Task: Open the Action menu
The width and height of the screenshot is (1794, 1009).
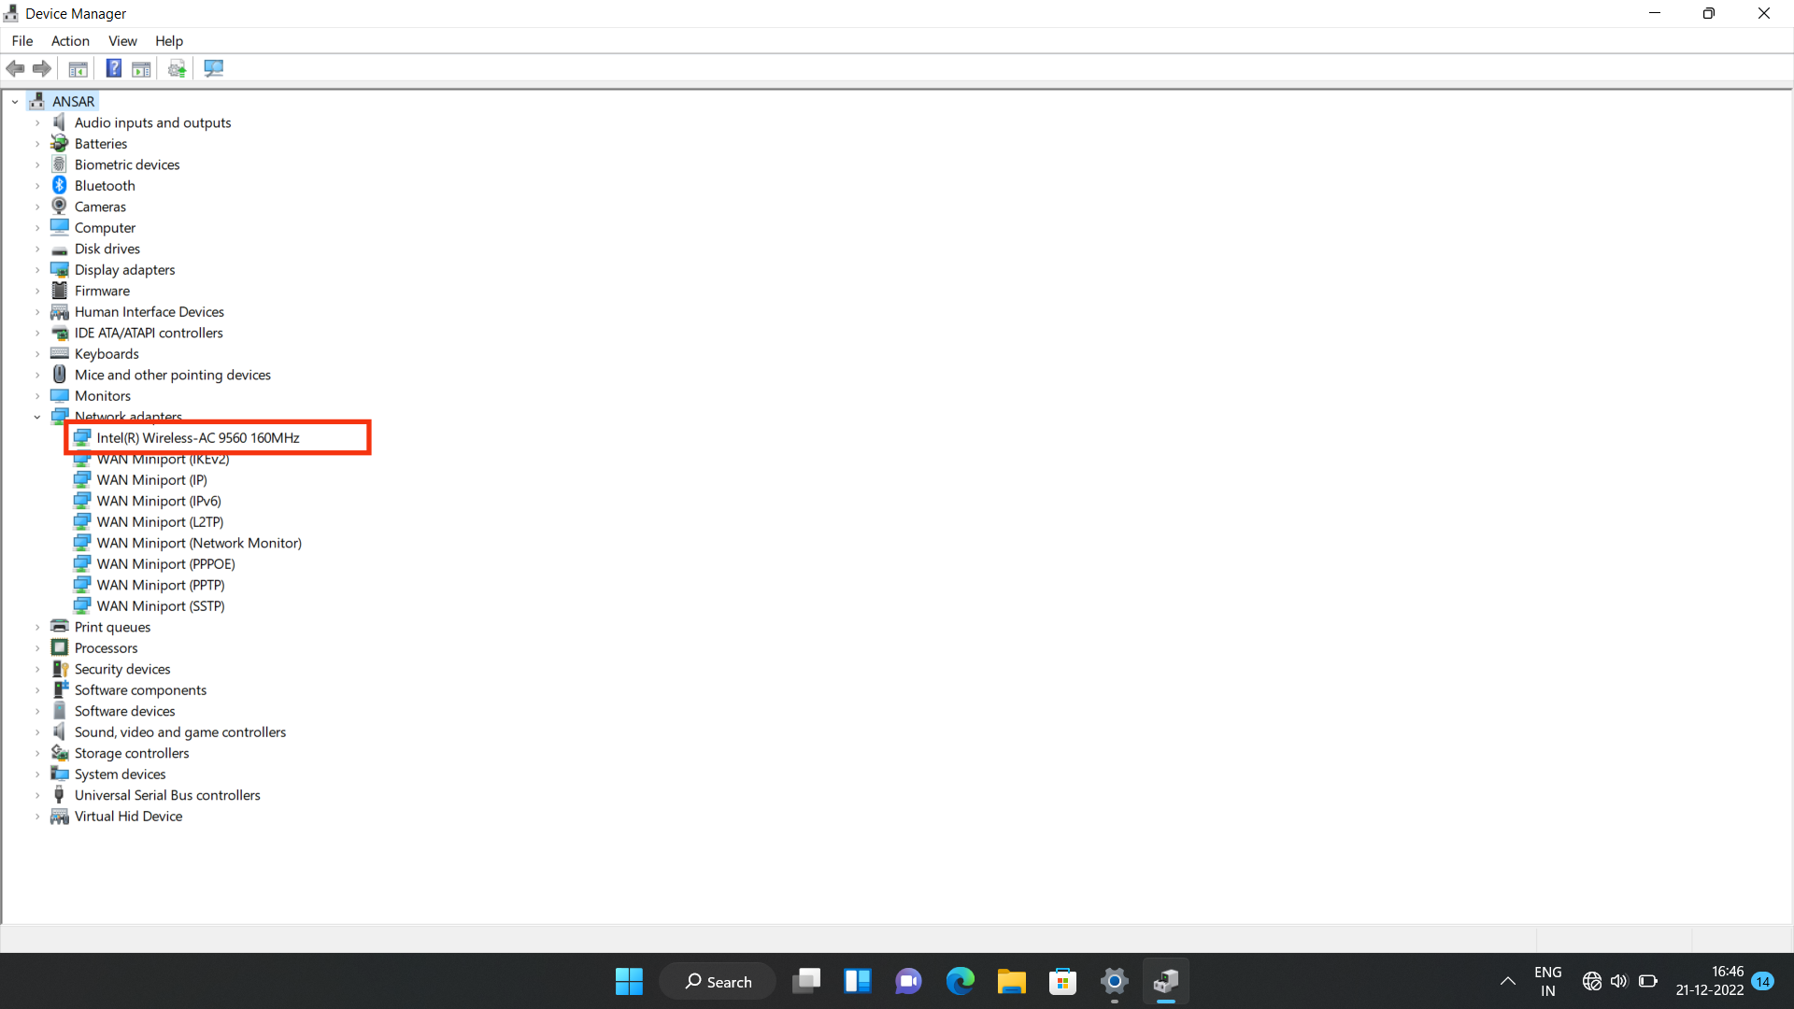Action: 70,41
